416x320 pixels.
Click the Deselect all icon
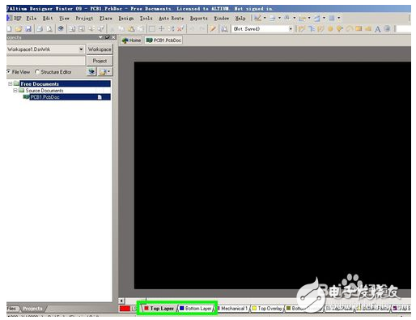pyautogui.click(x=171, y=28)
